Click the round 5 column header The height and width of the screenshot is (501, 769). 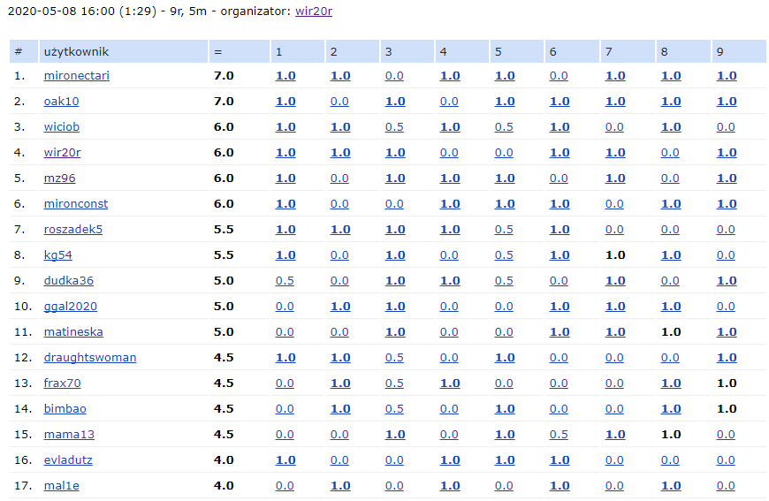tap(499, 51)
